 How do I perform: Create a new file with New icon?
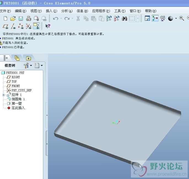pyautogui.click(x=6, y=18)
